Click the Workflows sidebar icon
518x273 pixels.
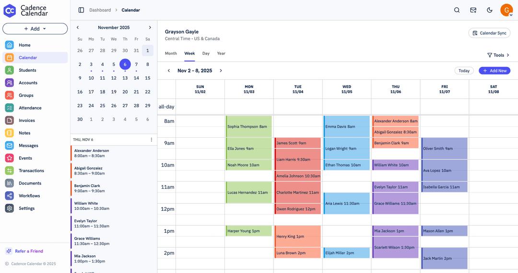10,196
